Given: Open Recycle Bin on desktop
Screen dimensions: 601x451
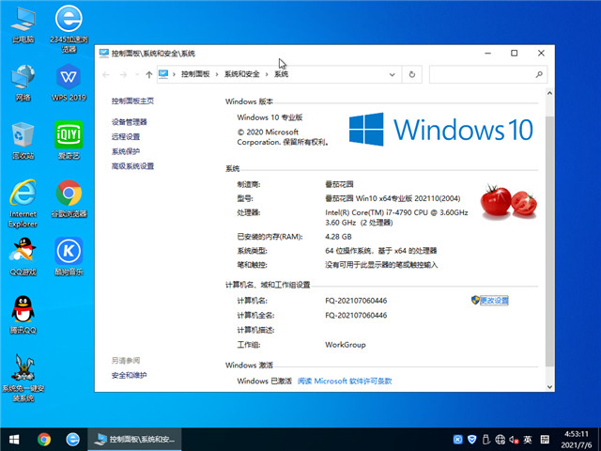Looking at the screenshot, I should tap(23, 135).
